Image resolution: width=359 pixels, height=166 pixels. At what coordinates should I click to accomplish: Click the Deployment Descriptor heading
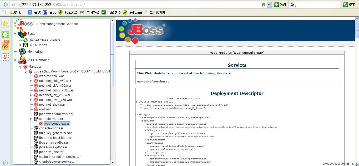point(237,93)
